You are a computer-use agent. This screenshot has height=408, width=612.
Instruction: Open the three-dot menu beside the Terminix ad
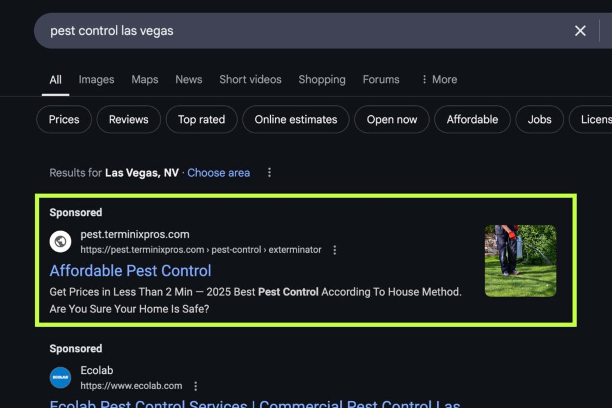pyautogui.click(x=335, y=250)
